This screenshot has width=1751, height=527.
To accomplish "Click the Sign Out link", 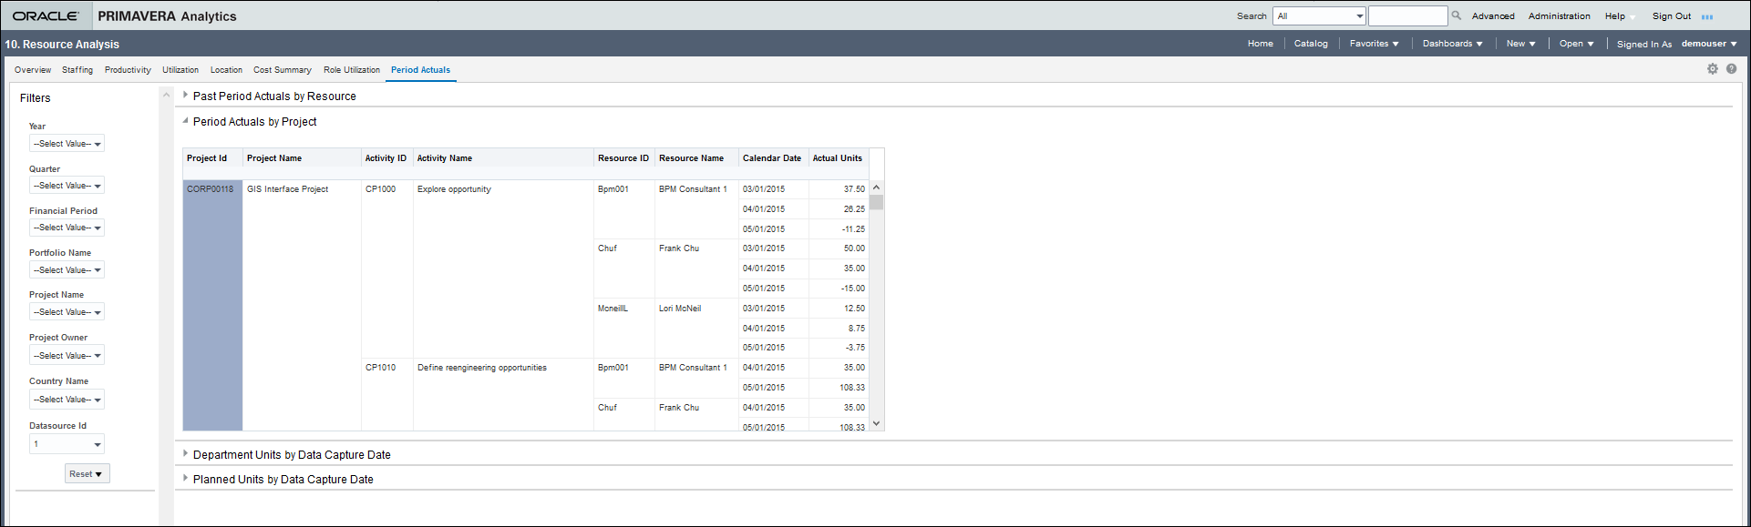I will pos(1671,16).
